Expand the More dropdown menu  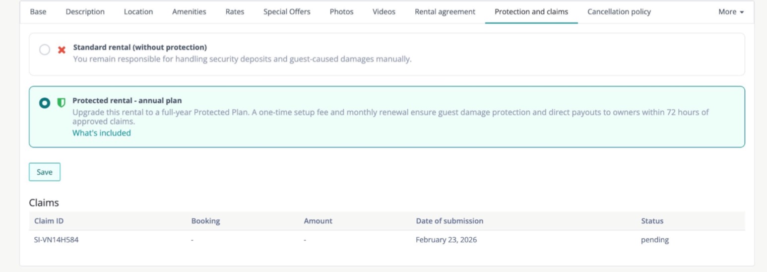pyautogui.click(x=731, y=12)
